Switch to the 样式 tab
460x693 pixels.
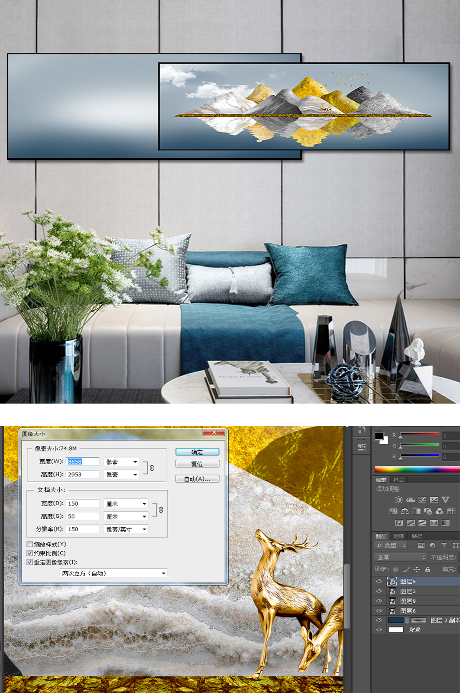[x=398, y=480]
